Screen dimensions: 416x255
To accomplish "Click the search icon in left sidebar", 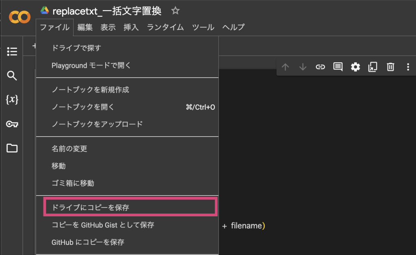I will [x=12, y=76].
